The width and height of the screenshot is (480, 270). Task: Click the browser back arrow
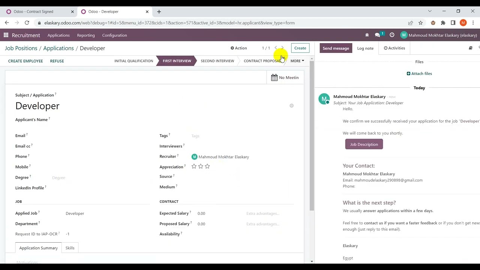click(x=7, y=23)
